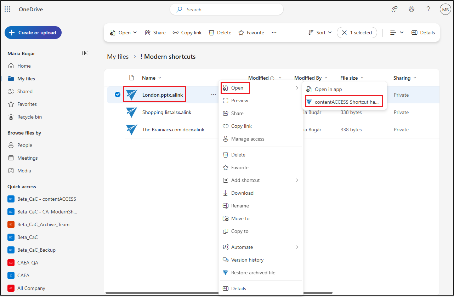Uncheck the London.pptx.alink selection circle
The height and width of the screenshot is (297, 454).
point(118,95)
